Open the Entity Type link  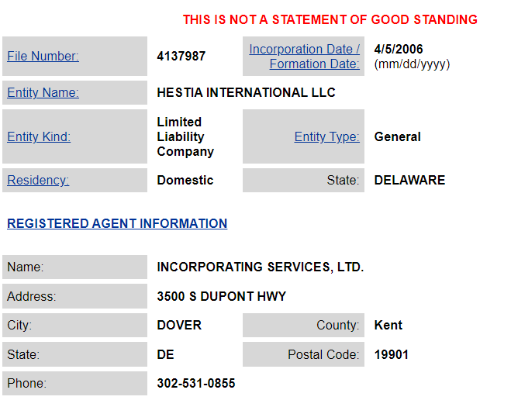click(x=326, y=137)
